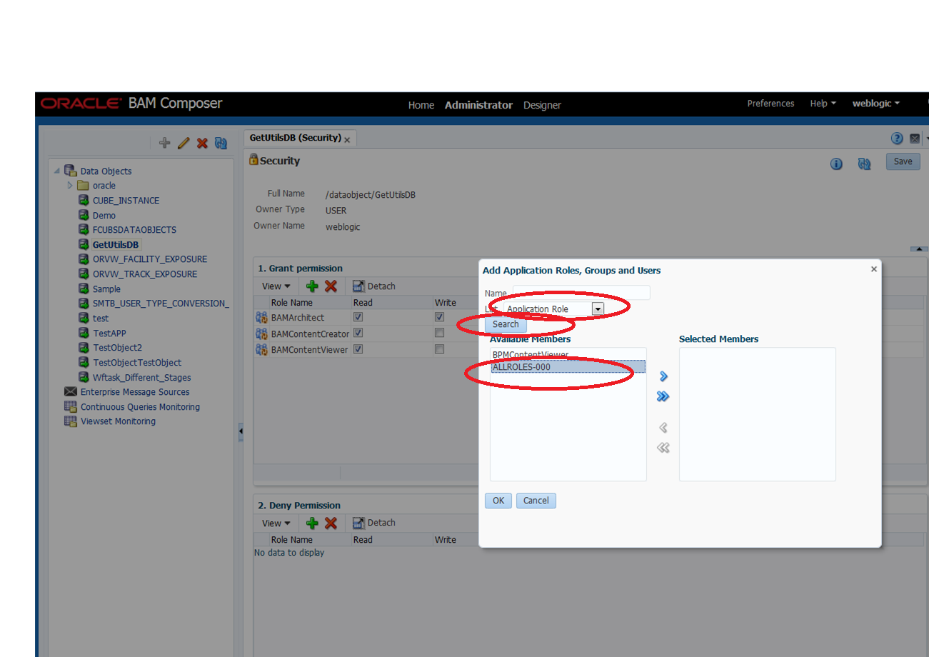Toggle Read checkbox for BAMContentCreator
929x657 pixels.
coord(358,333)
